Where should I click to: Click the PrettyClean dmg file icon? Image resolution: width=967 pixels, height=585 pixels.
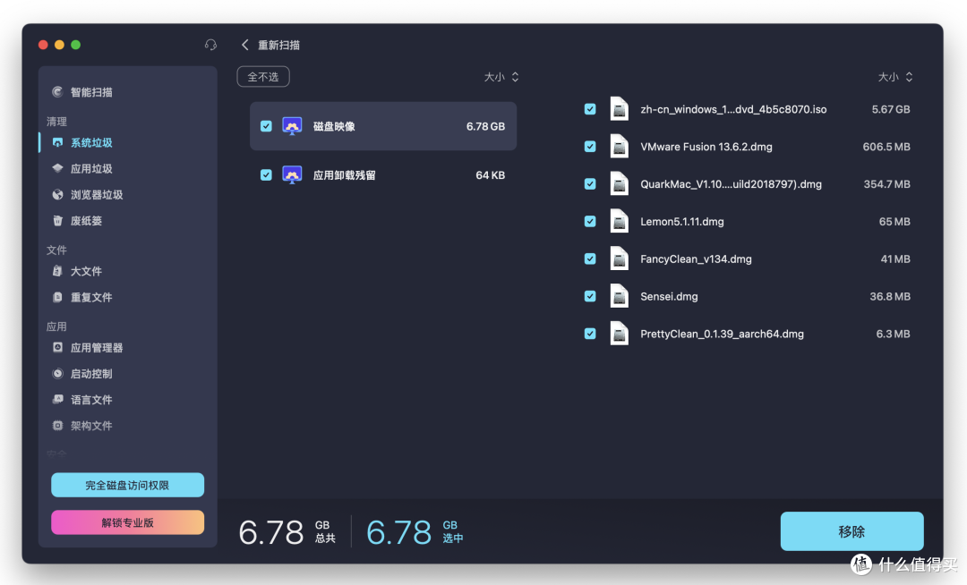(x=620, y=334)
